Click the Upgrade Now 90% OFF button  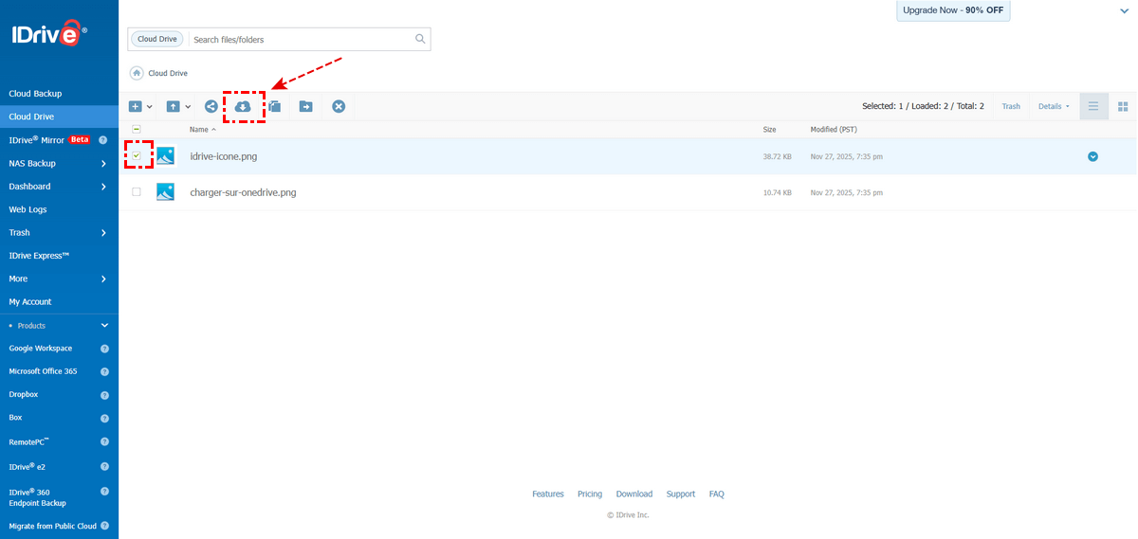[x=953, y=10]
